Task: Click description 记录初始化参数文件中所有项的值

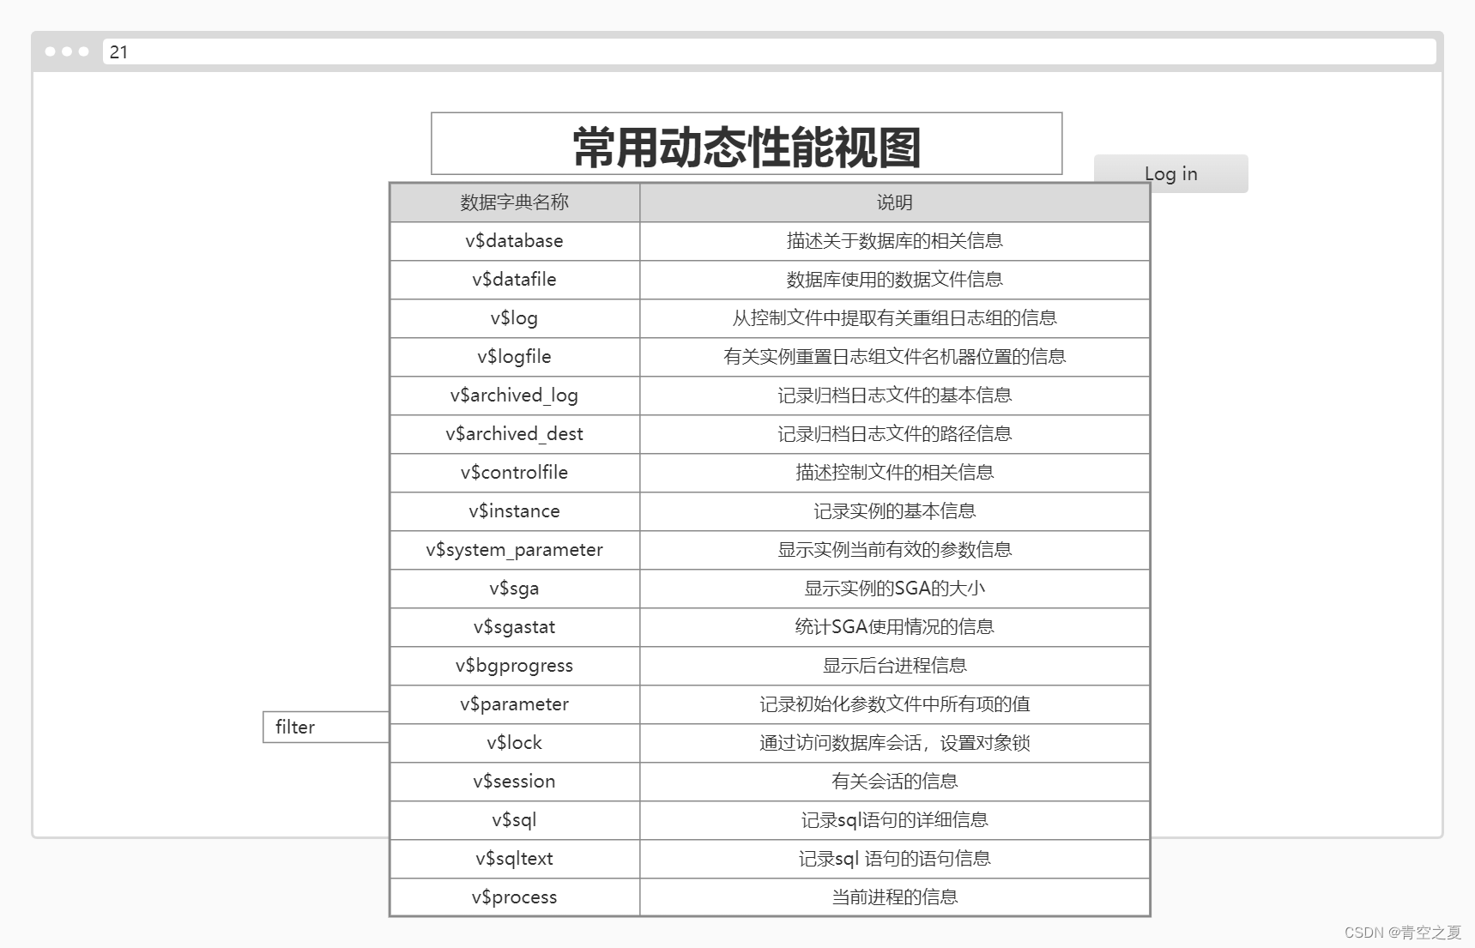Action: coord(895,704)
